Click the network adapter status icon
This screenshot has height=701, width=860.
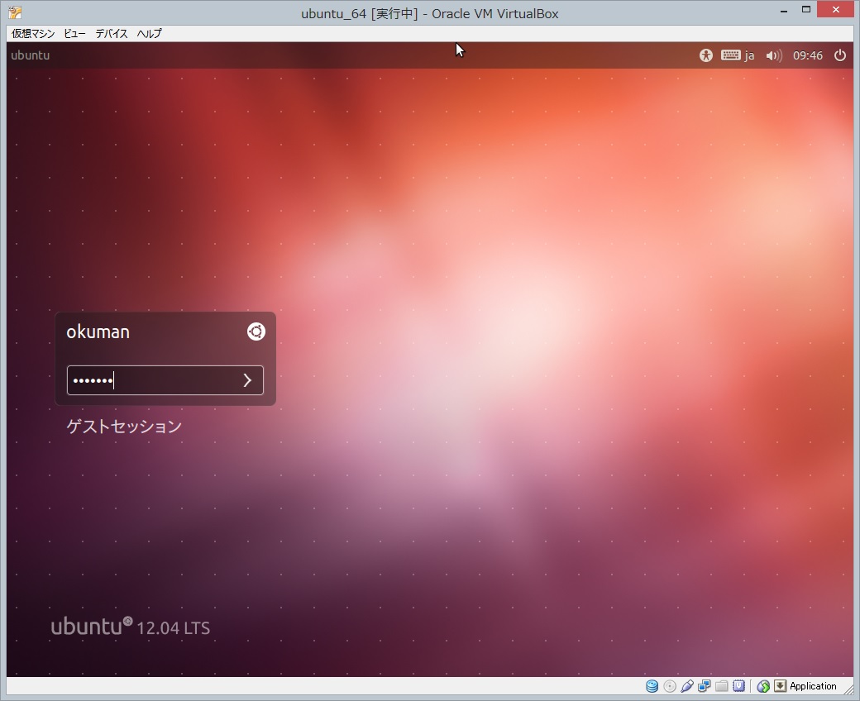click(705, 686)
